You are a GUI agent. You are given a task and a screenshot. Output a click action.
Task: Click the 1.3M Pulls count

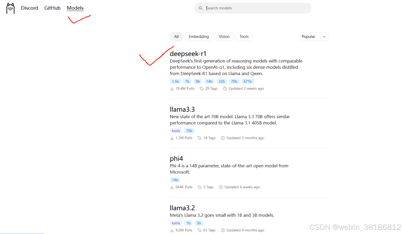tap(184, 138)
